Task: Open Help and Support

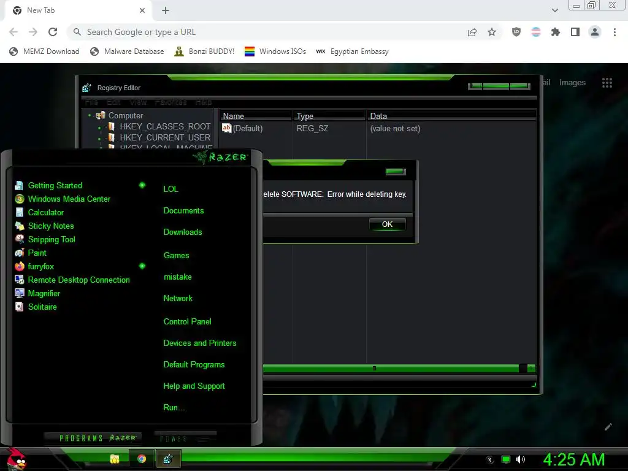Action: pyautogui.click(x=194, y=386)
